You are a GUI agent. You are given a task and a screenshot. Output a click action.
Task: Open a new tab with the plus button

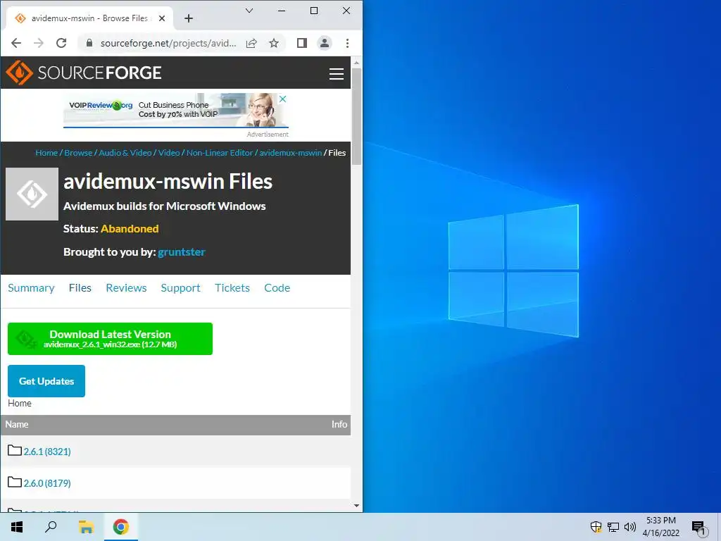click(x=189, y=18)
